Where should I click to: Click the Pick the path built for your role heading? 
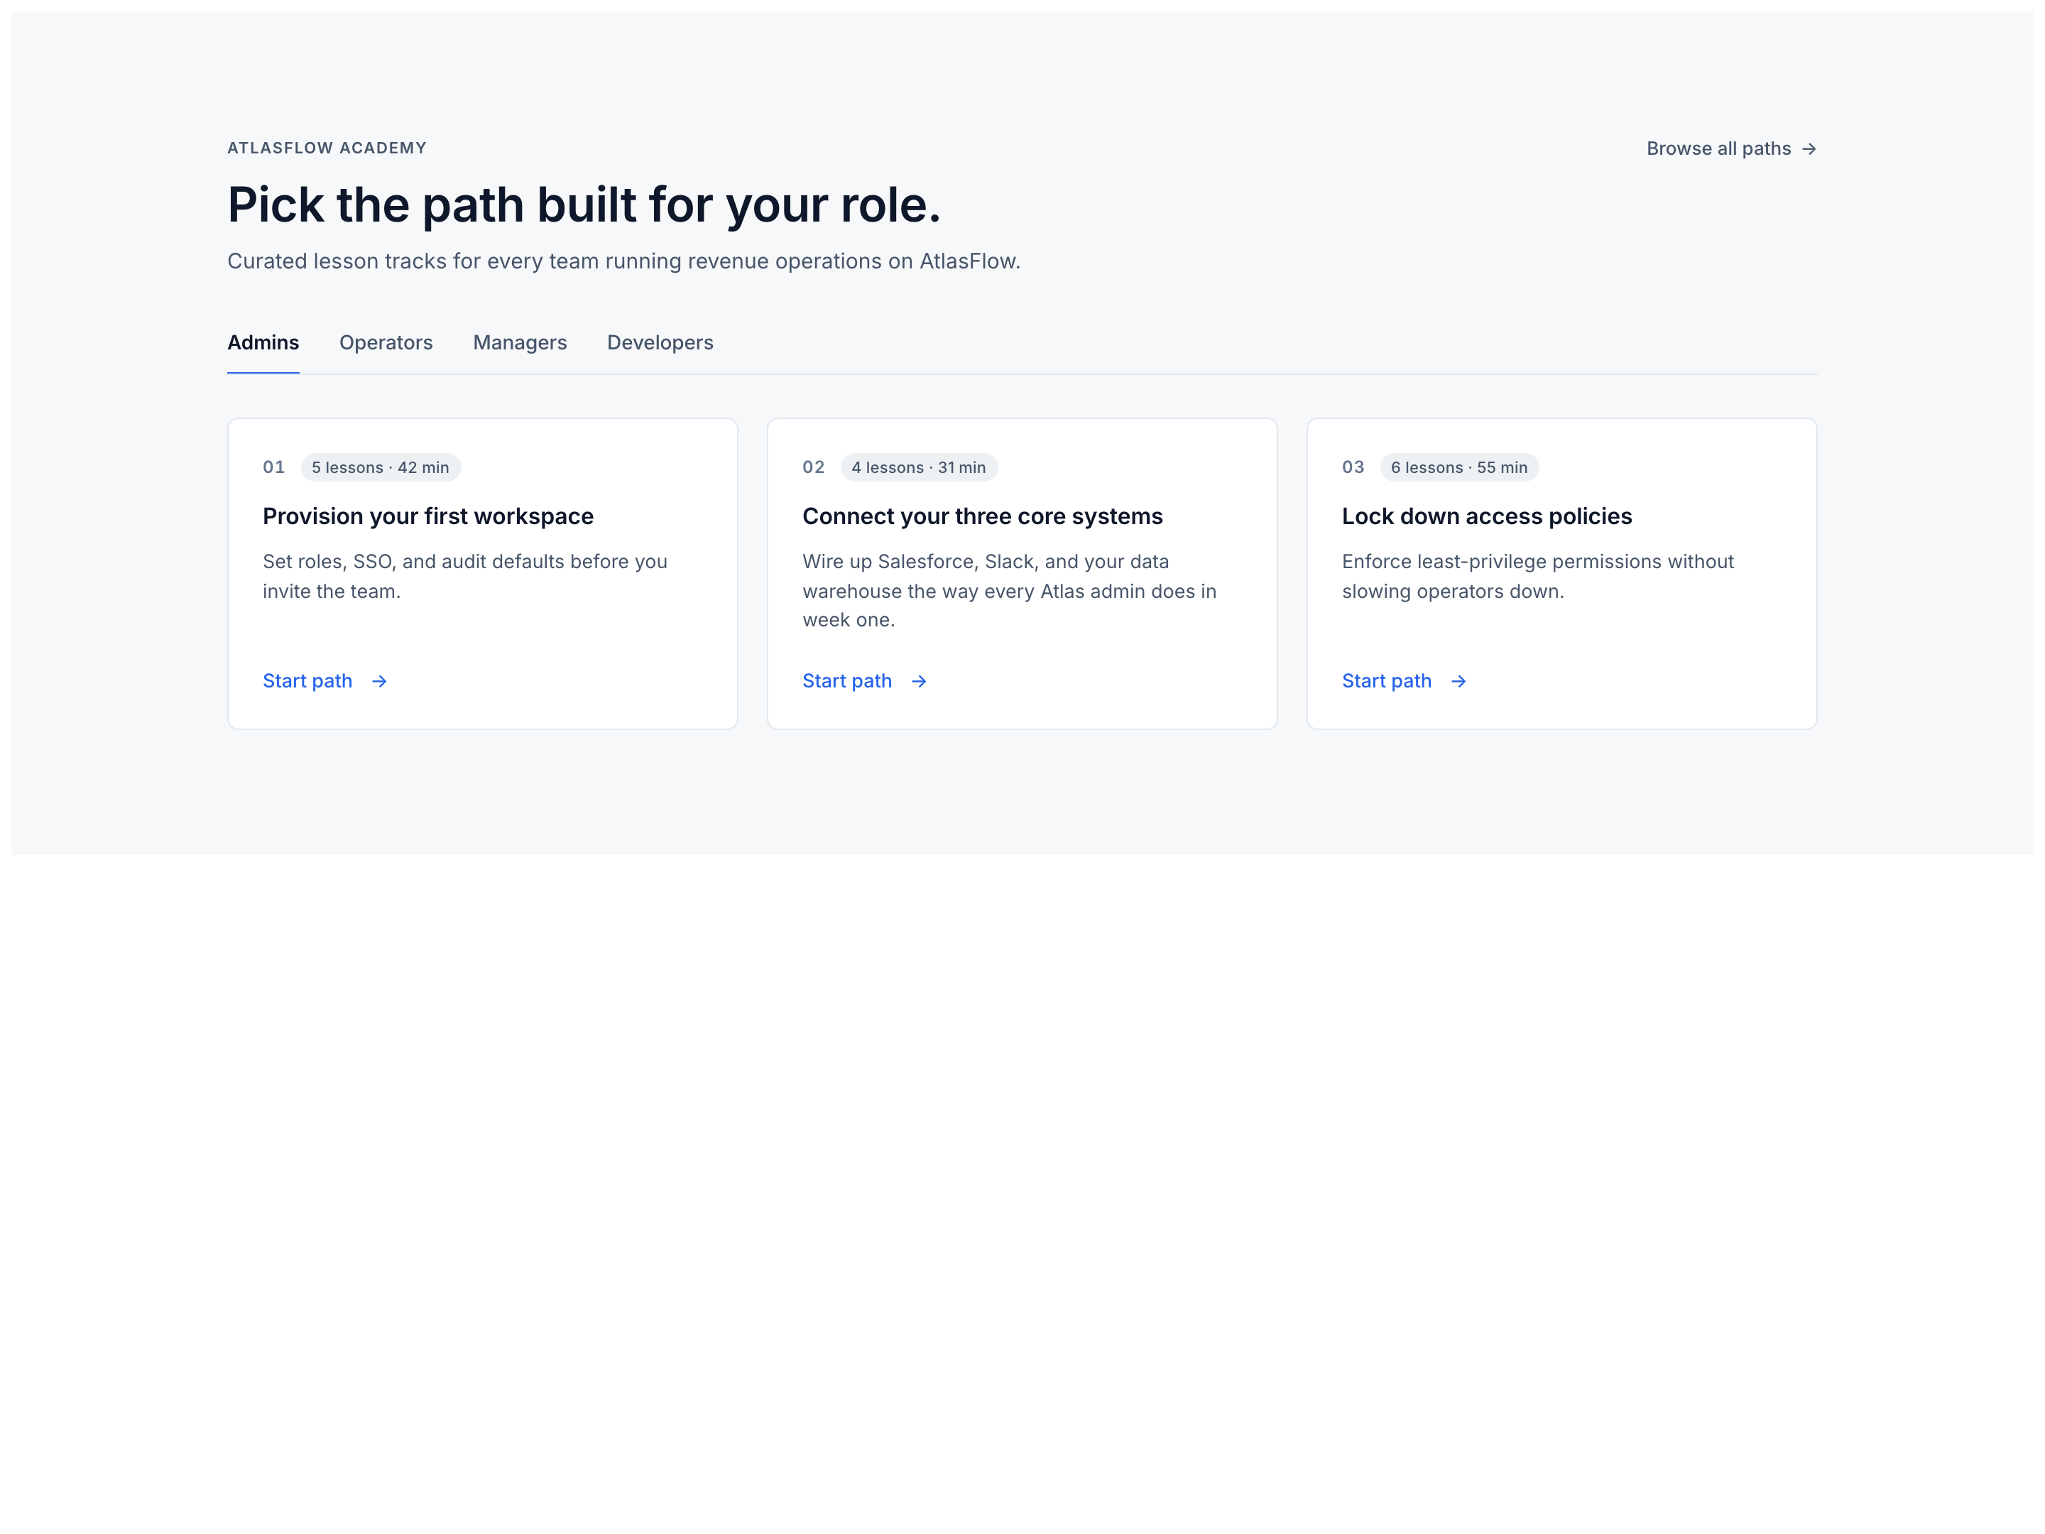click(584, 205)
